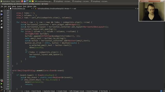Show the 8 Test Results pane
The height and width of the screenshot is (92, 165).
[x=103, y=91]
